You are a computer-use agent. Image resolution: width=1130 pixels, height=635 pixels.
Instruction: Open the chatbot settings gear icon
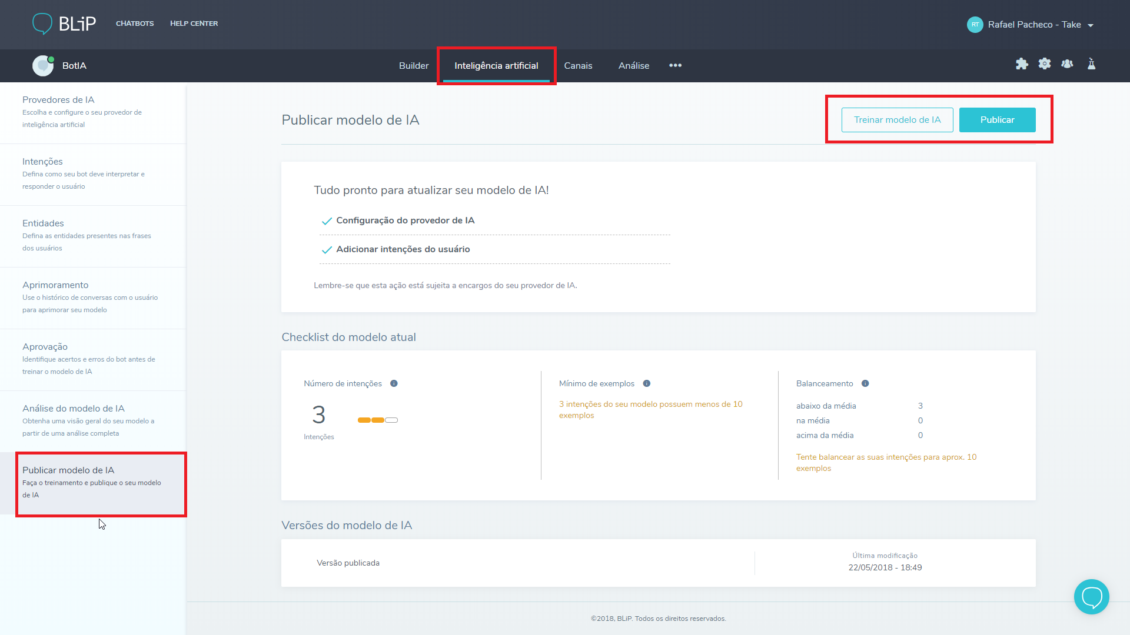[x=1045, y=64]
